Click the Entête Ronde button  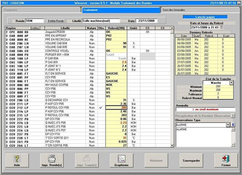[x=56, y=21]
